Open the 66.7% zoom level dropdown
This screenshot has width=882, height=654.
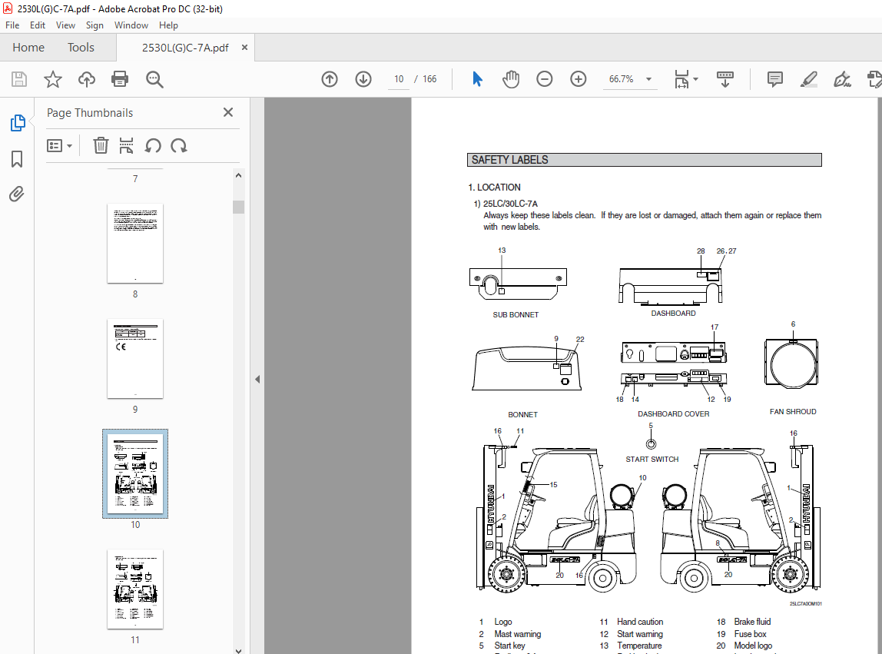pos(648,79)
